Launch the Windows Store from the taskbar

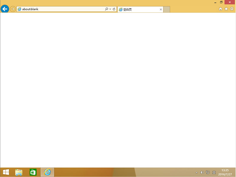pos(33,172)
